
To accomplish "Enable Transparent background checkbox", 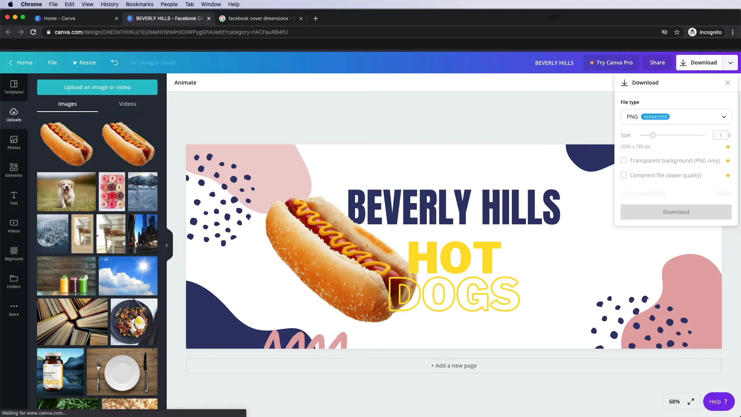I will (x=624, y=160).
